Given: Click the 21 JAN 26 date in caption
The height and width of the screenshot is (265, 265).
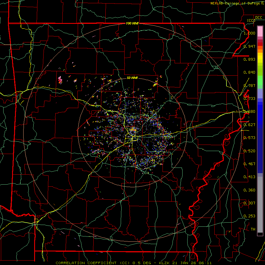Looking at the screenshot, I should pos(184,263).
